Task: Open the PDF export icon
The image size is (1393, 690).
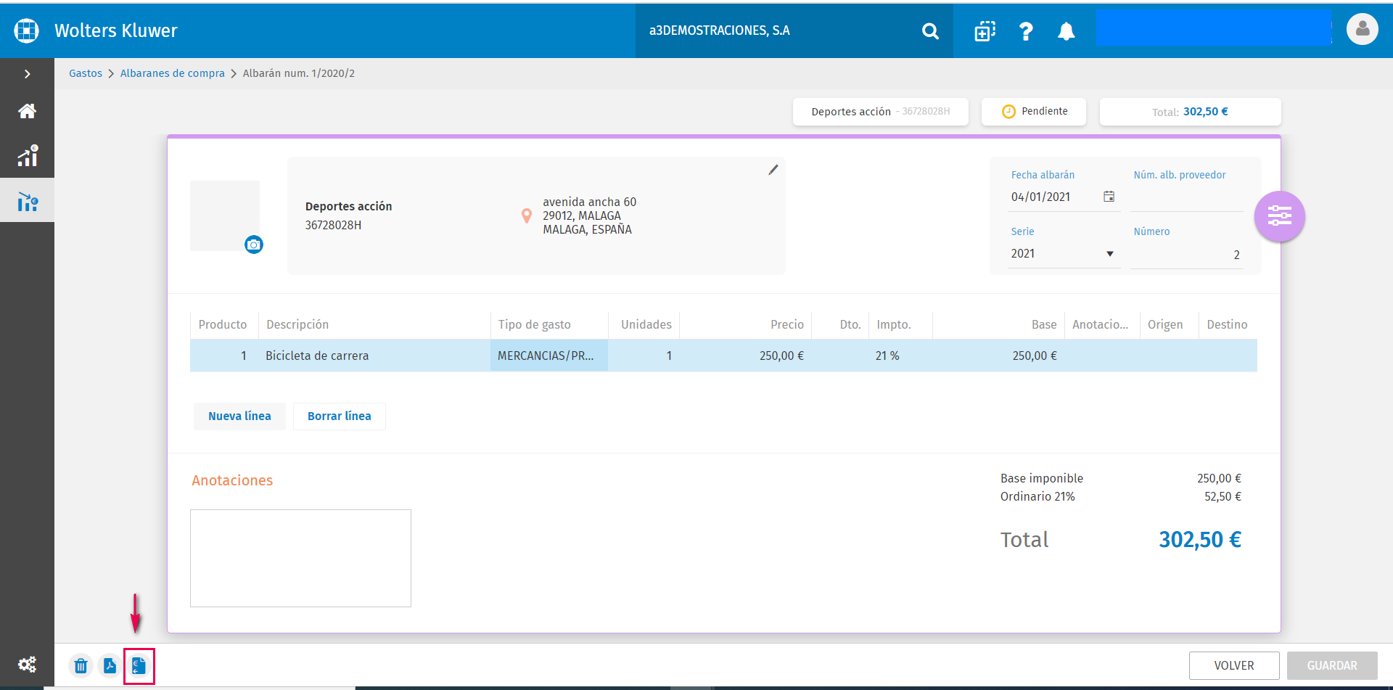Action: [110, 665]
